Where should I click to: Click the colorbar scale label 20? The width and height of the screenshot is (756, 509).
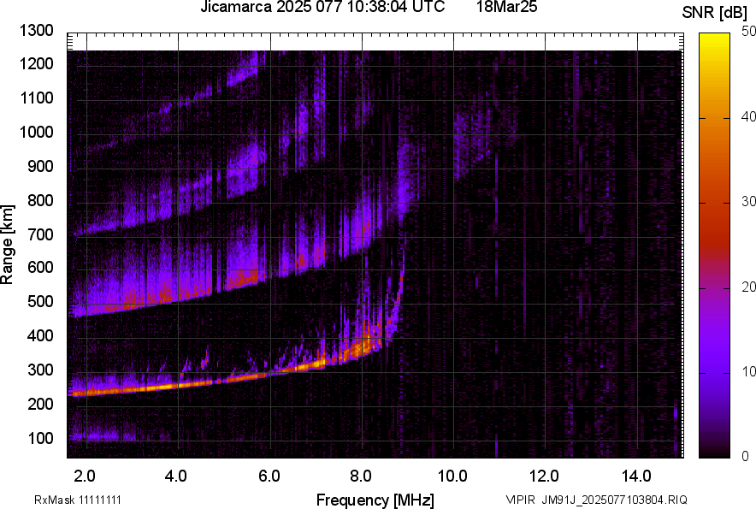pyautogui.click(x=748, y=287)
